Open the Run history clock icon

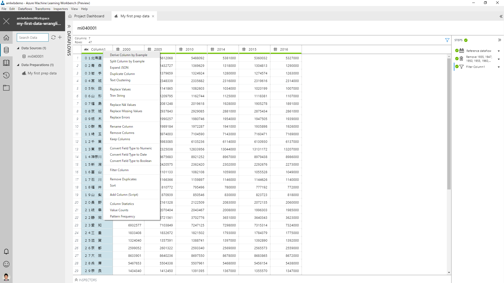6,75
